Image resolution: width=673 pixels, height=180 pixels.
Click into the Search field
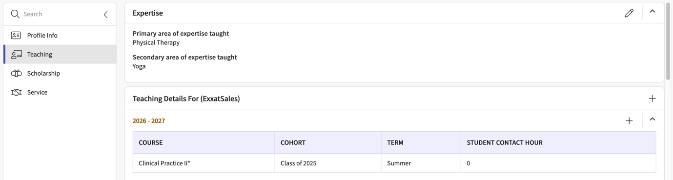point(61,14)
